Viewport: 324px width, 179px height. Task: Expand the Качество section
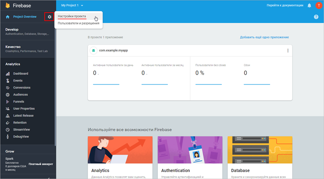(x=27, y=49)
